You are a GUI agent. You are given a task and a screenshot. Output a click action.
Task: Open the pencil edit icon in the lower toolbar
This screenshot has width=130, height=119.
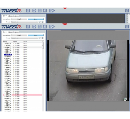pyautogui.click(x=34, y=27)
